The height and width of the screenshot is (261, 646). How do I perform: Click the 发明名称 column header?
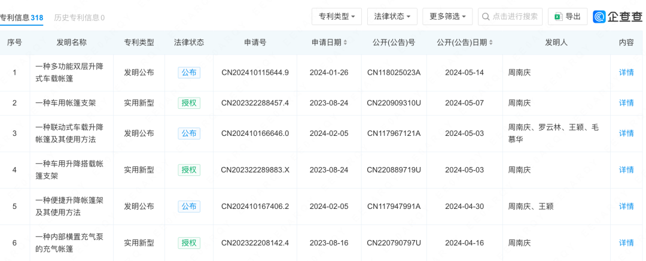point(71,43)
